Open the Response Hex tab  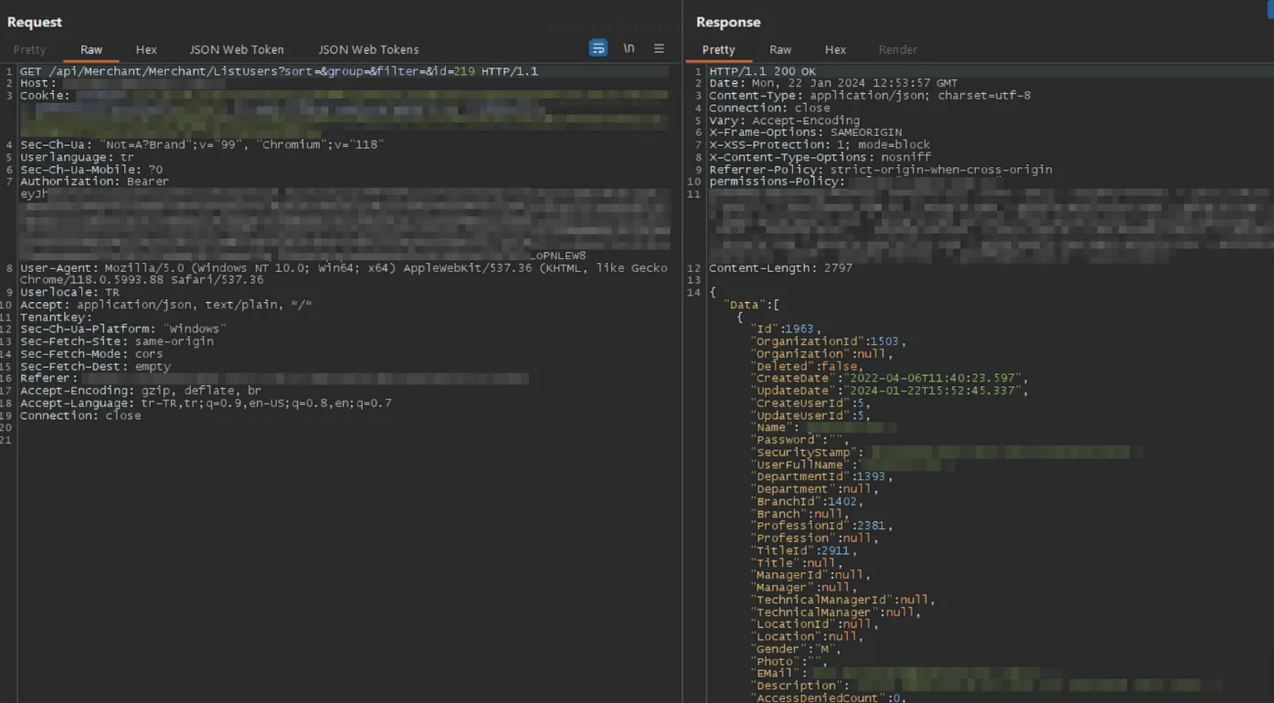pyautogui.click(x=835, y=50)
